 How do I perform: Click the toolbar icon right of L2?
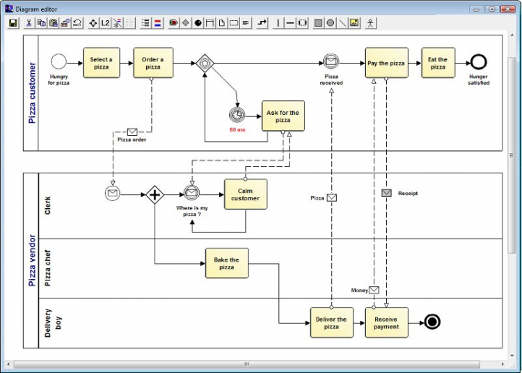click(117, 23)
